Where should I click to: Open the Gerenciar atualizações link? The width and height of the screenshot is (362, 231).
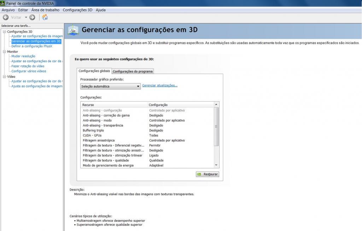coord(160,86)
